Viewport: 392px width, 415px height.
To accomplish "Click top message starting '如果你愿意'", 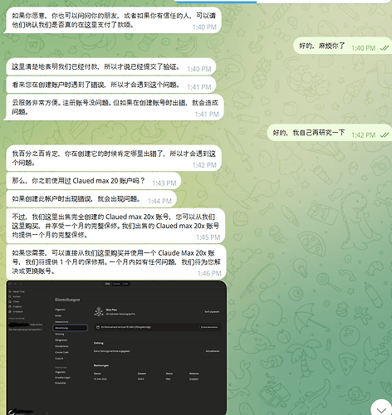I will coord(114,20).
